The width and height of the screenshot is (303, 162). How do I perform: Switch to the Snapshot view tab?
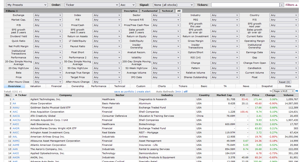click(267, 86)
